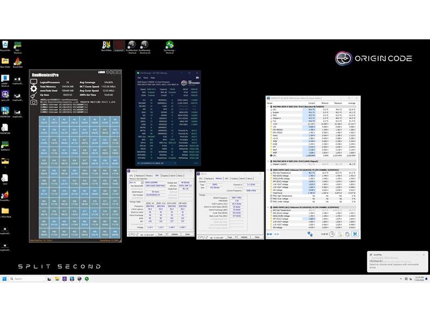Open the Recycle Bin on the desktop

(5, 45)
